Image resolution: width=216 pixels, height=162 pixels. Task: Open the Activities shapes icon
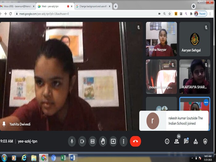196,141
